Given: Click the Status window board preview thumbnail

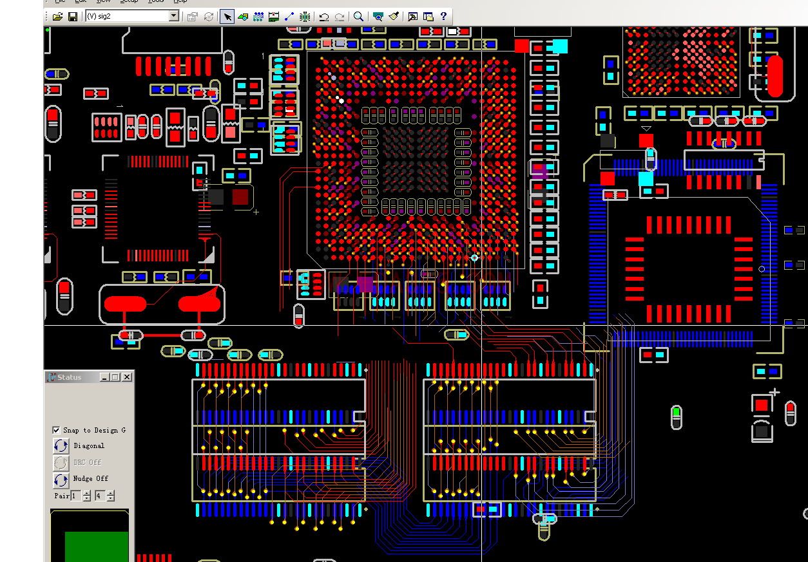Looking at the screenshot, I should pyautogui.click(x=90, y=536).
